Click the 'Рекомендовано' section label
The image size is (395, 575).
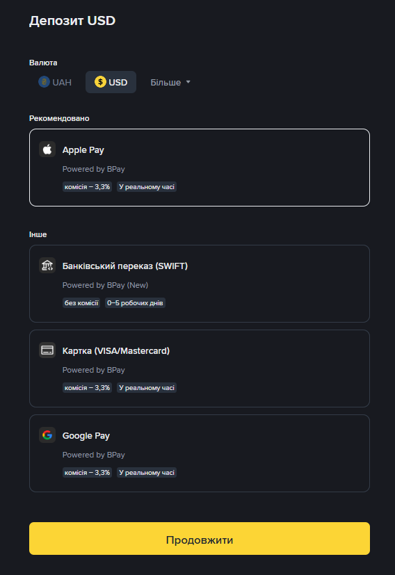59,118
